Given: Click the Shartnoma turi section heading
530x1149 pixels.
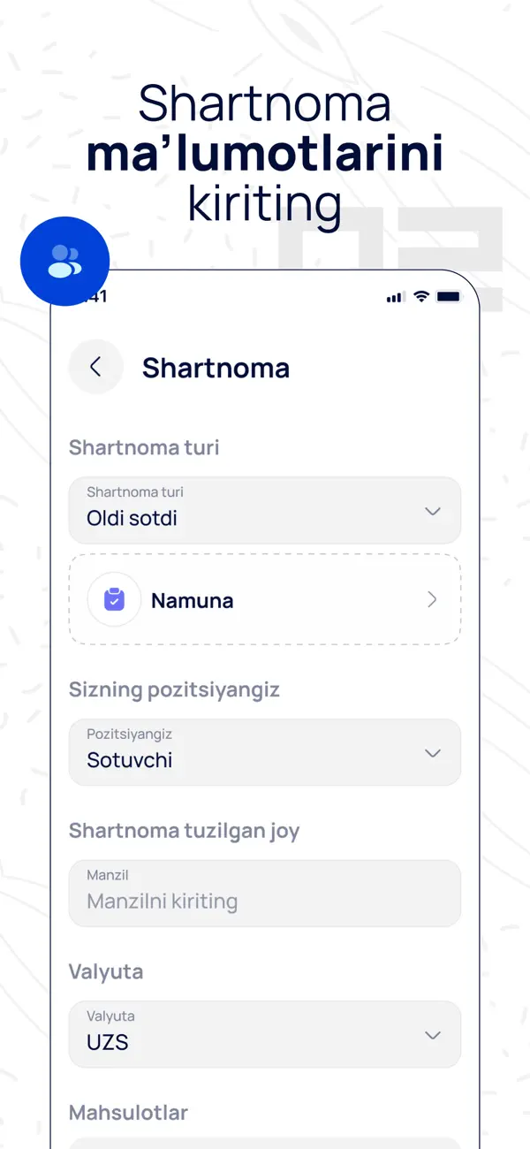Looking at the screenshot, I should click(144, 447).
